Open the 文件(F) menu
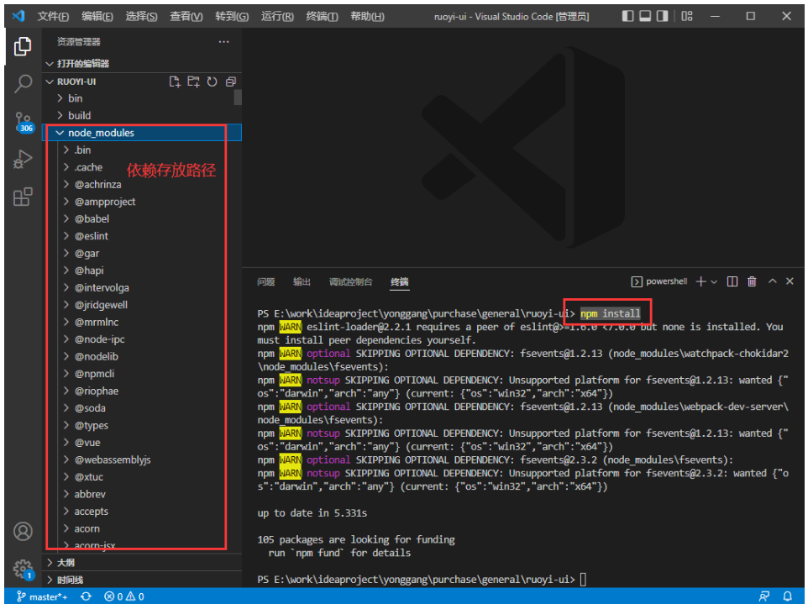Image resolution: width=808 pixels, height=604 pixels. [x=53, y=17]
